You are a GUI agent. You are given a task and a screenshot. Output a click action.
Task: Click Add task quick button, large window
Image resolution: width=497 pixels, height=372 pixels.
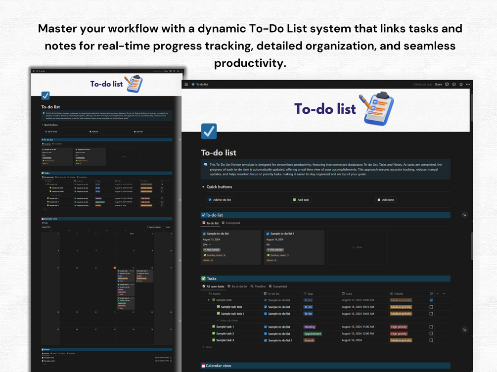pos(301,200)
